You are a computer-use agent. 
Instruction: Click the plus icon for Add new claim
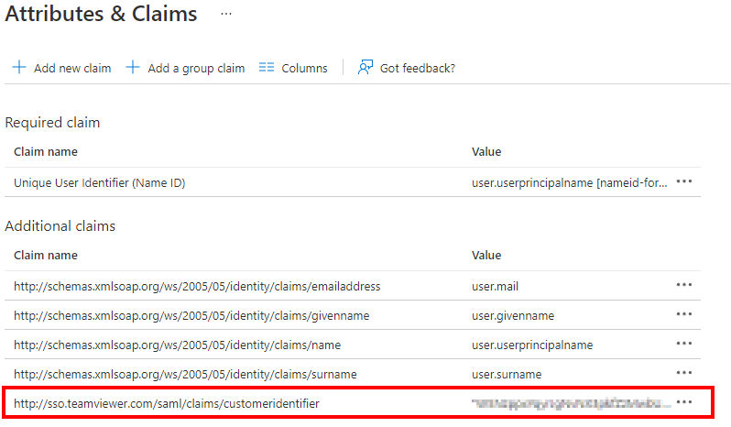point(19,67)
